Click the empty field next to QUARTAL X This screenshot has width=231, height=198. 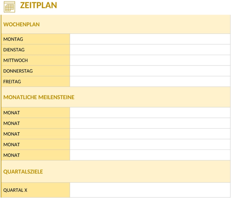point(150,190)
